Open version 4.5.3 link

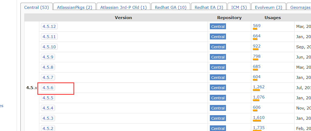pos(48,118)
